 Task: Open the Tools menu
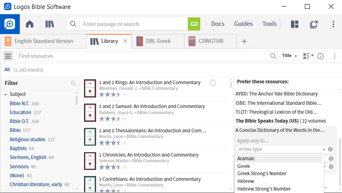[x=269, y=24]
